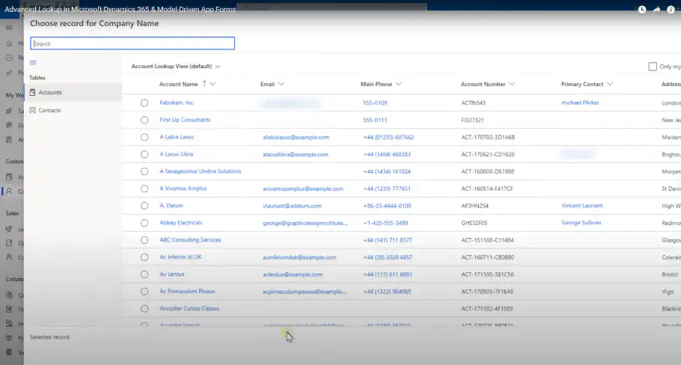
Task: Click the YouTube share arrow icon
Action: [x=656, y=9]
